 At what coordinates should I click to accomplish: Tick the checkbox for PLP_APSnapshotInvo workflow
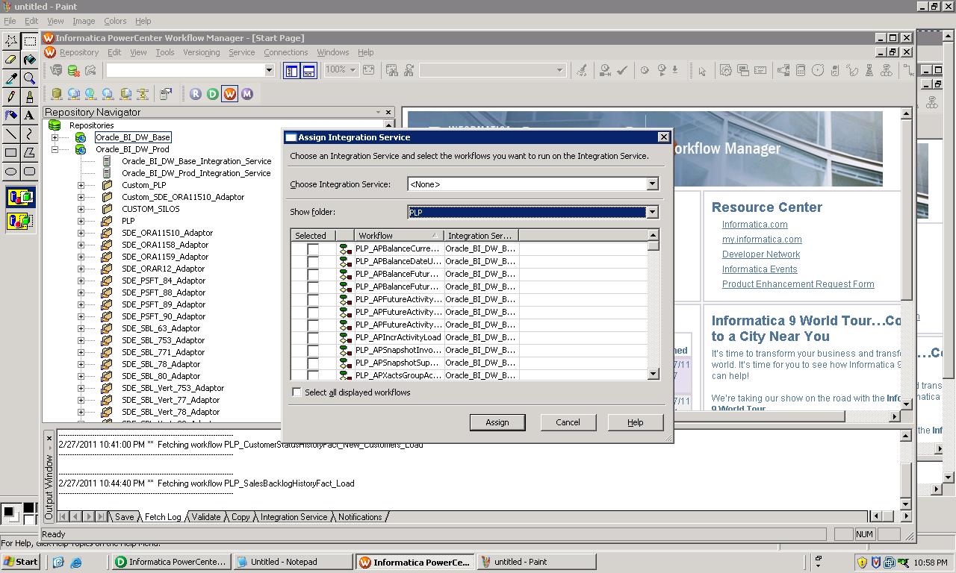[x=313, y=351]
